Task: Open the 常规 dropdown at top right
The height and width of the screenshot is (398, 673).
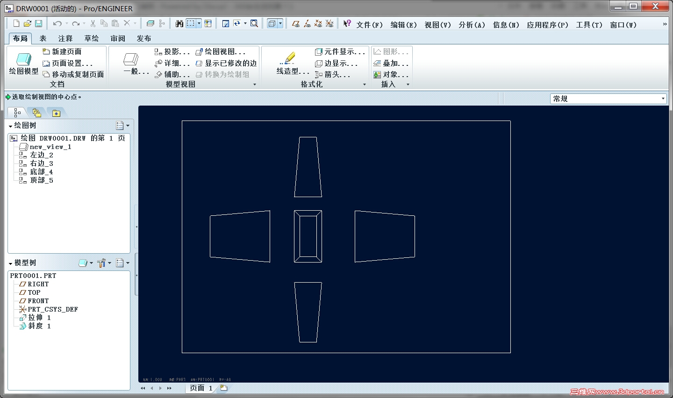Action: [663, 98]
